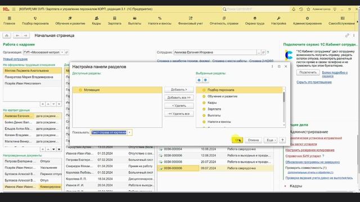Open the Выплаты section in top panel
This screenshot has height=202, width=360.
134,21
